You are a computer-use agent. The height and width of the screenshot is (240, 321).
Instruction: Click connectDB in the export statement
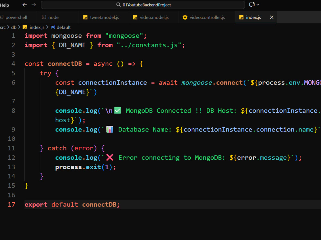pos(99,204)
